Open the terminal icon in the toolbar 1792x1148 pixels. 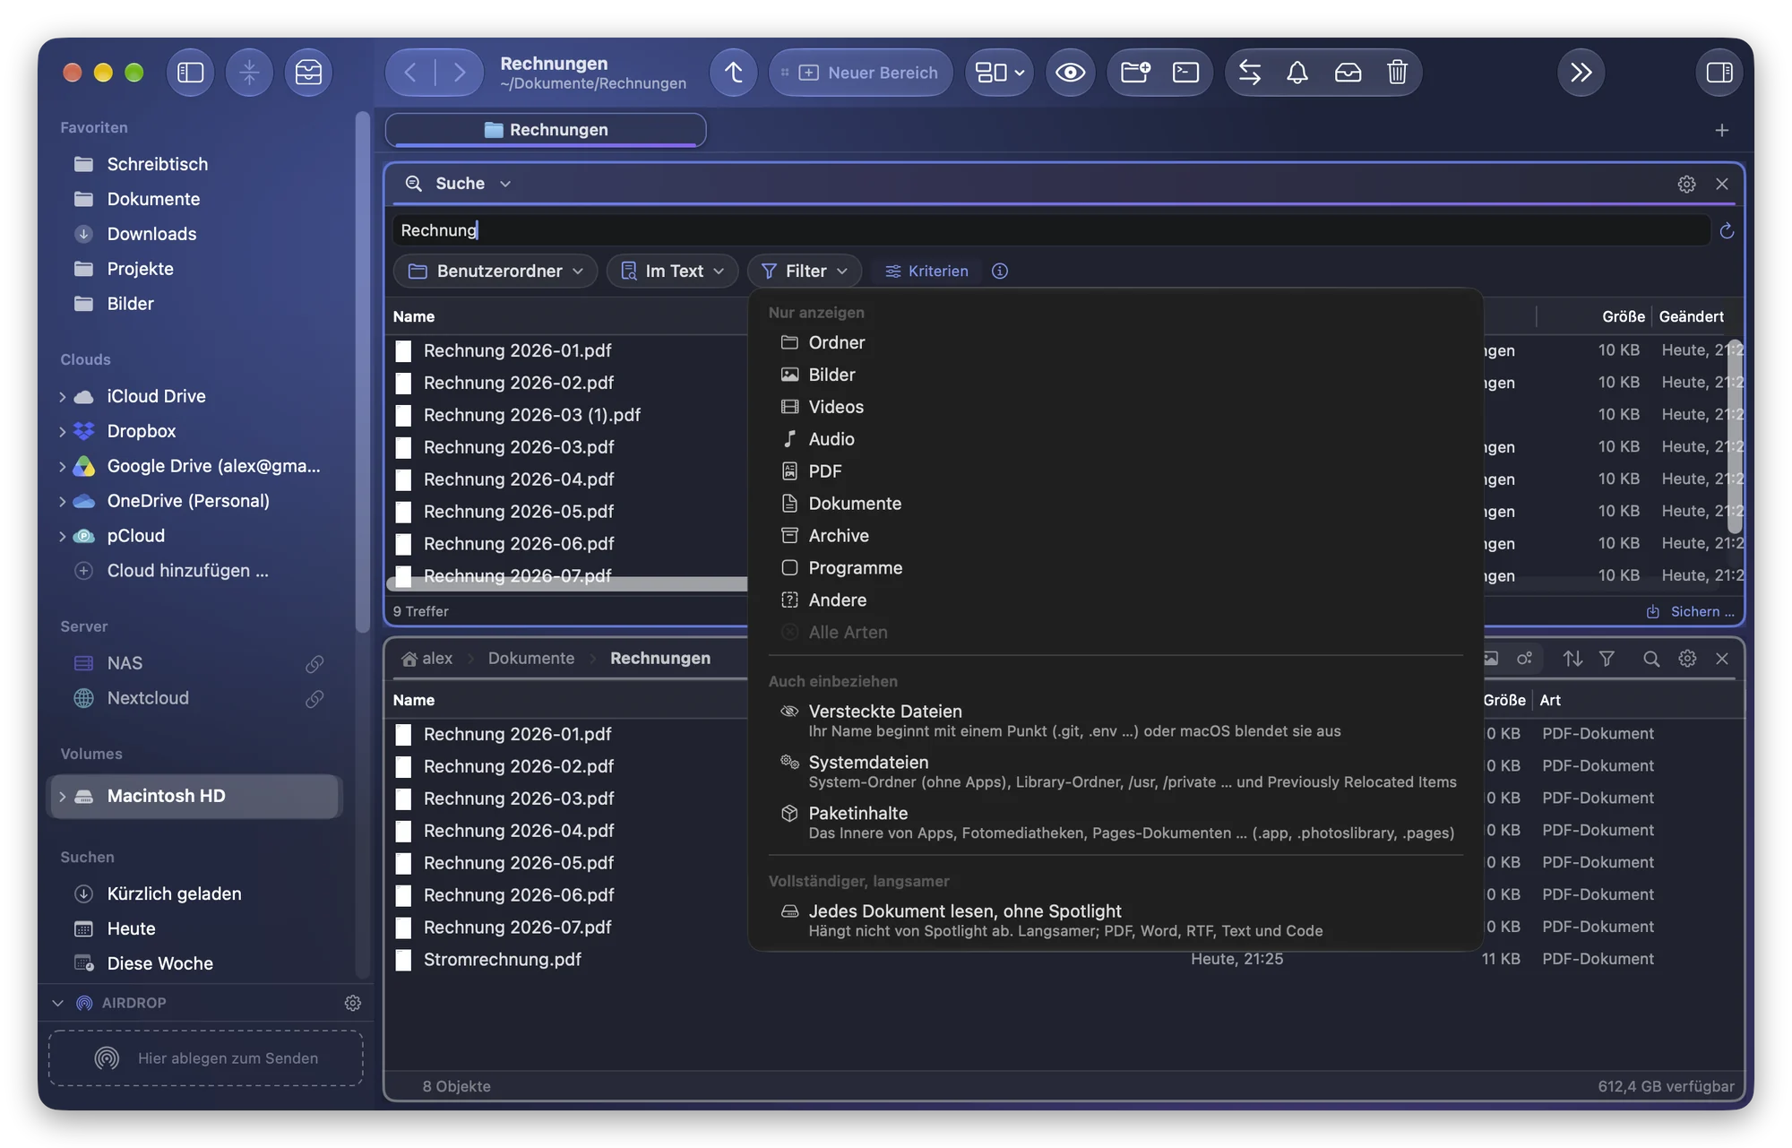click(1185, 73)
